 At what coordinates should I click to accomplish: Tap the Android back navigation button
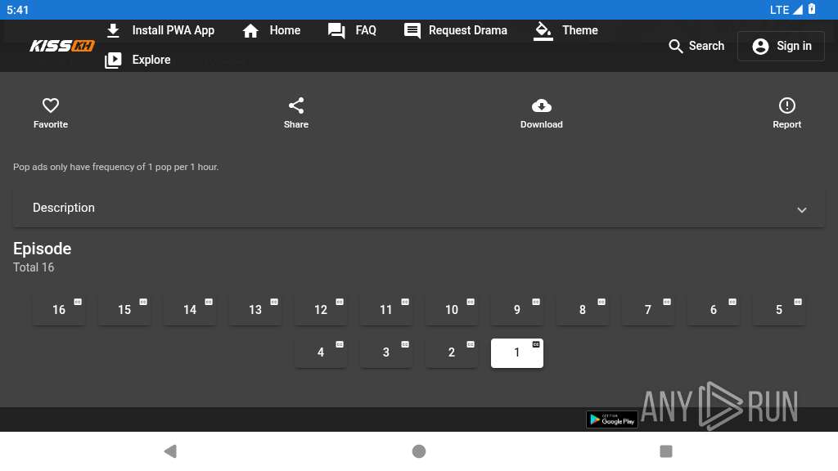click(170, 451)
